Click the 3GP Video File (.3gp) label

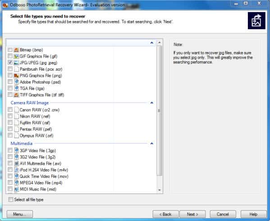click(x=38, y=150)
